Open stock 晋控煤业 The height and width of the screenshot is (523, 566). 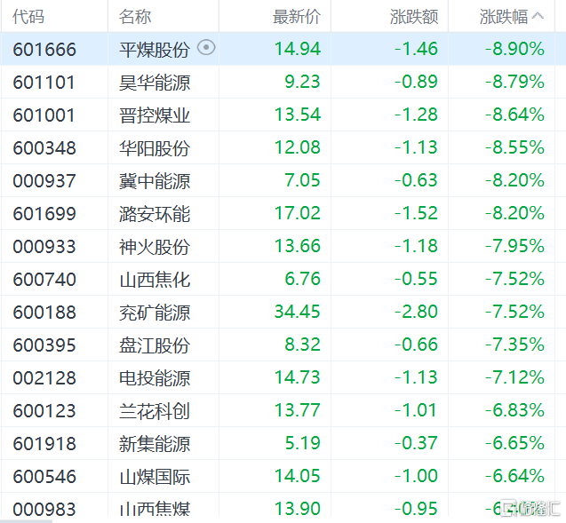[155, 115]
